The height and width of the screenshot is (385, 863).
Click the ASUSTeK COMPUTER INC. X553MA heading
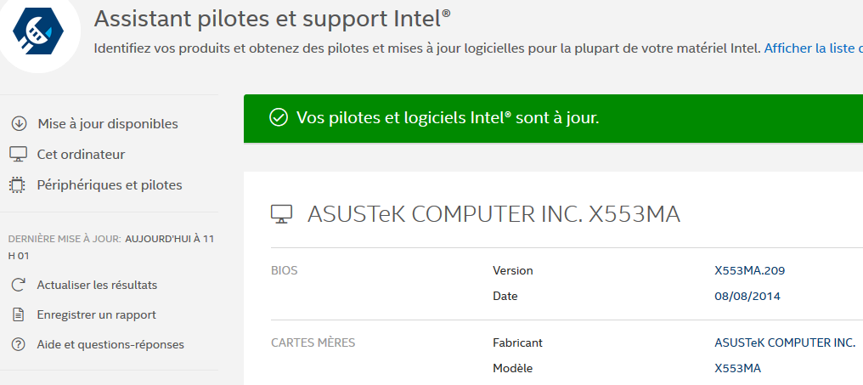494,214
